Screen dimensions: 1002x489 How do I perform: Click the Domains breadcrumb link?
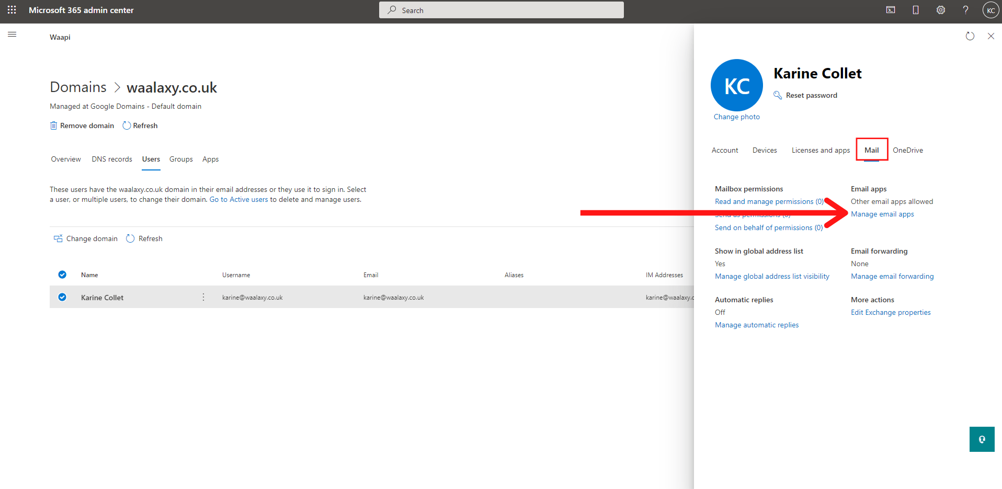[x=78, y=87]
